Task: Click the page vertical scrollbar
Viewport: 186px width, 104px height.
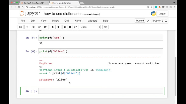Action: pos(176,76)
